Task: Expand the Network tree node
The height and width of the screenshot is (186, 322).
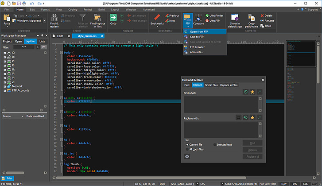Action: (x=4, y=86)
